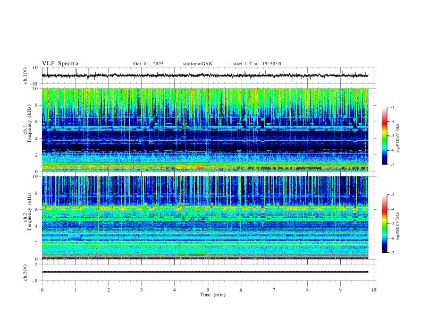
Task: Click the ch.1 spectrogram panel
Action: [x=205, y=130]
